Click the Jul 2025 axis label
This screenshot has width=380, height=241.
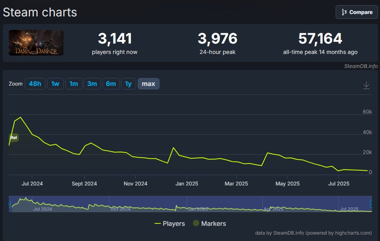[x=339, y=184]
